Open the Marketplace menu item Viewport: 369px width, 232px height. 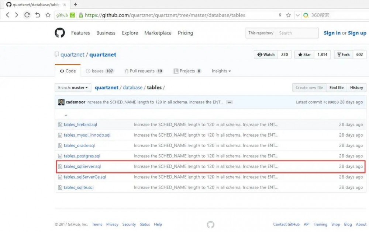[158, 33]
